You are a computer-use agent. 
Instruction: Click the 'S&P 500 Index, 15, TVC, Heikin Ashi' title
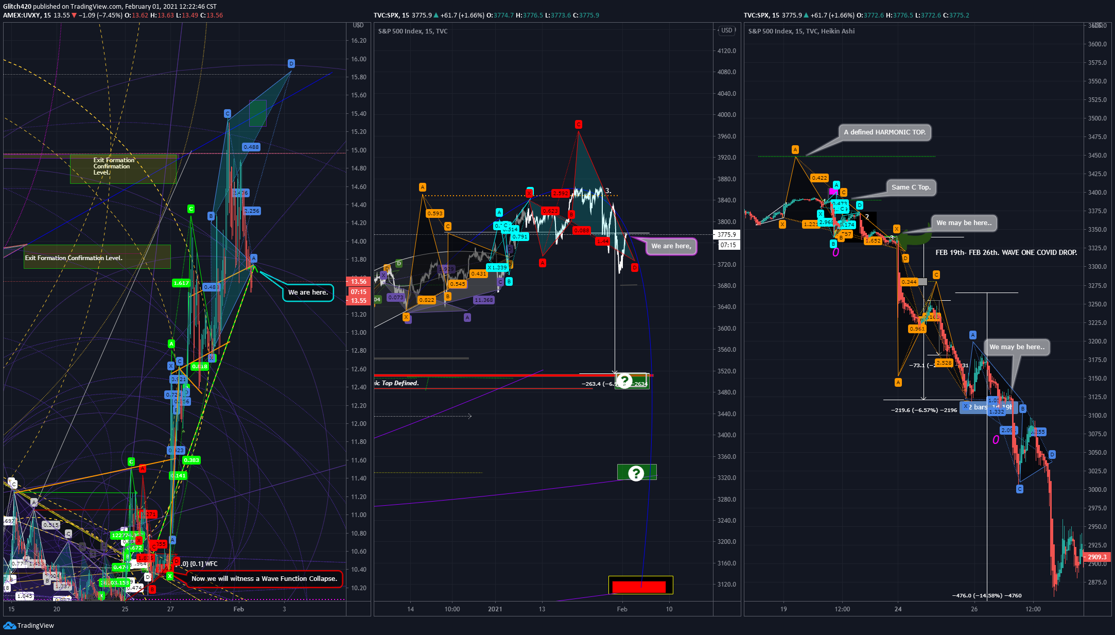[x=802, y=31]
